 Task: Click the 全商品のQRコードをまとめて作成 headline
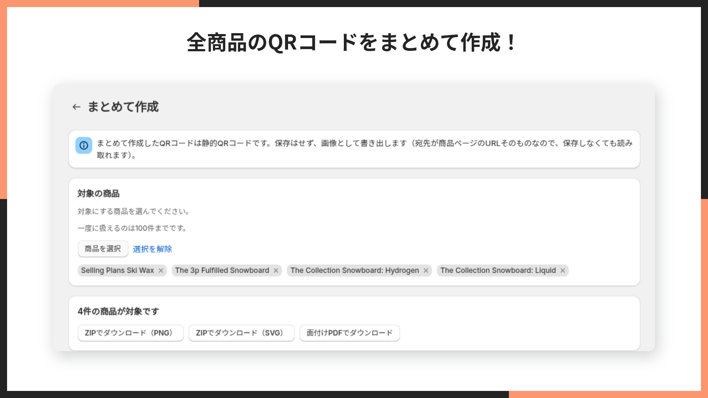pyautogui.click(x=352, y=42)
